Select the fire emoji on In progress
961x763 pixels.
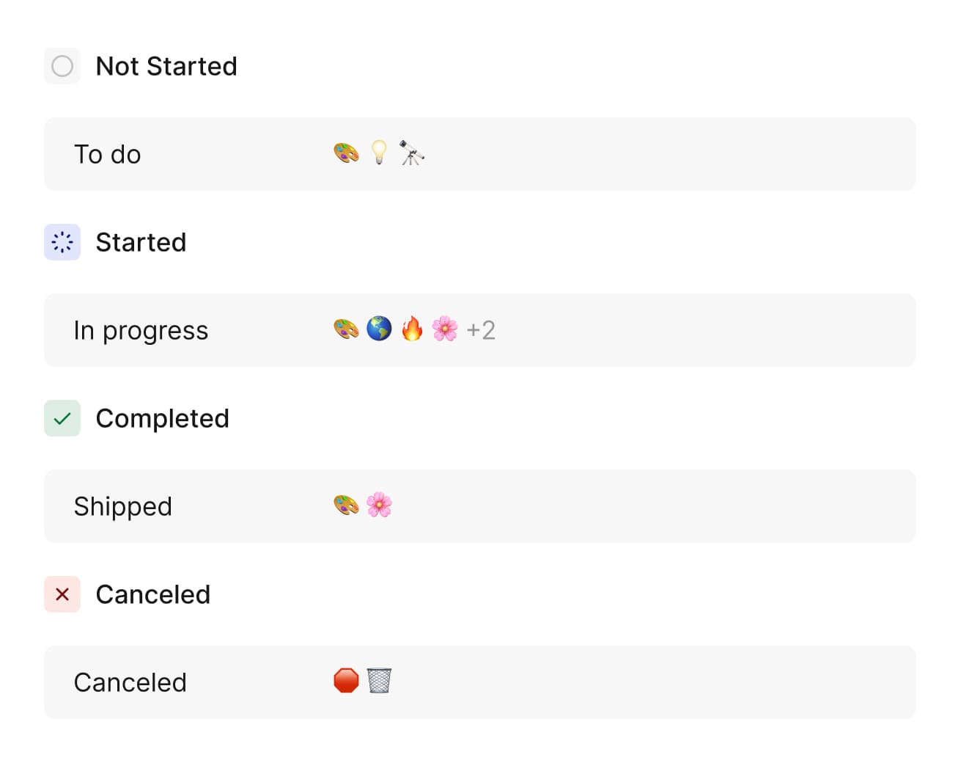pos(412,329)
